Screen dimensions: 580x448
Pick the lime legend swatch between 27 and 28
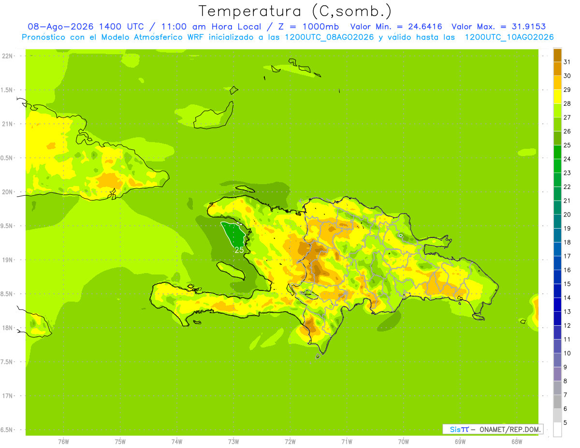[x=557, y=110]
